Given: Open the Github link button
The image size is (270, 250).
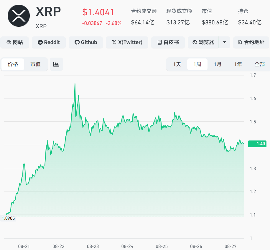Looking at the screenshot, I should (86, 42).
